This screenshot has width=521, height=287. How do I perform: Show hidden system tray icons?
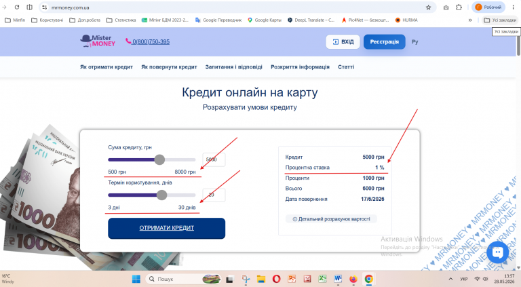[450, 279]
